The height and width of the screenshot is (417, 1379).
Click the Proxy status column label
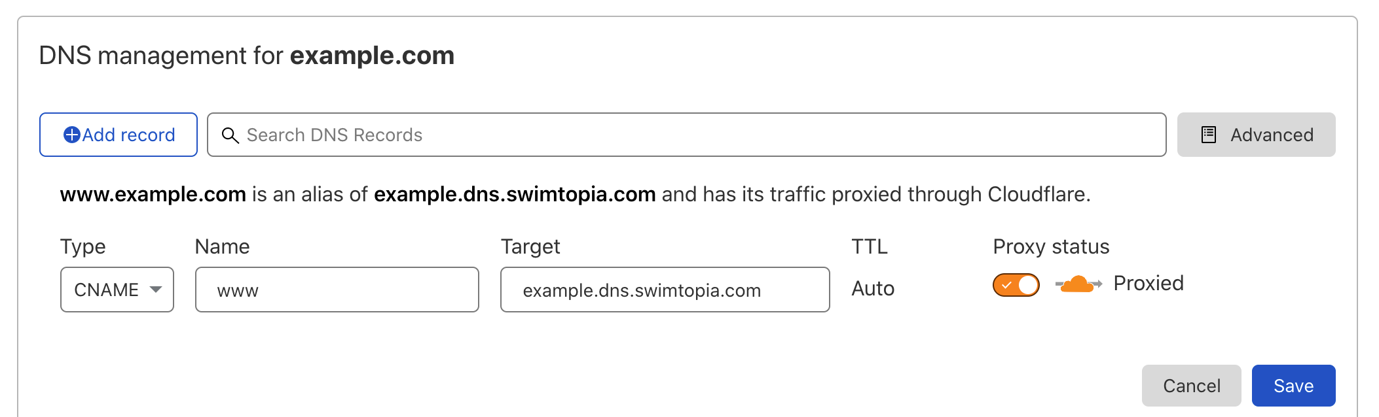1051,246
